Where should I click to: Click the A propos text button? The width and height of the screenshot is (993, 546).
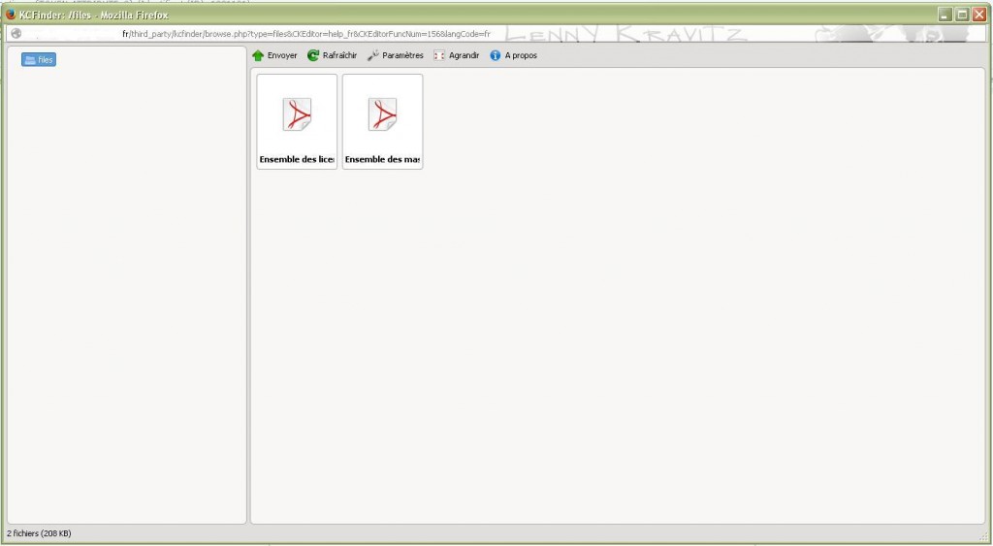(521, 55)
